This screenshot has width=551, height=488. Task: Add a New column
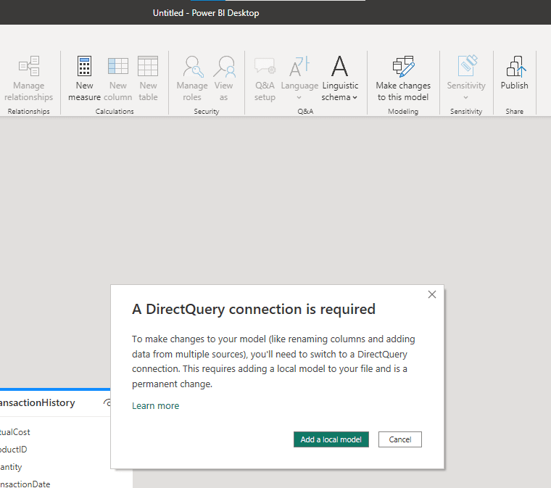(118, 78)
